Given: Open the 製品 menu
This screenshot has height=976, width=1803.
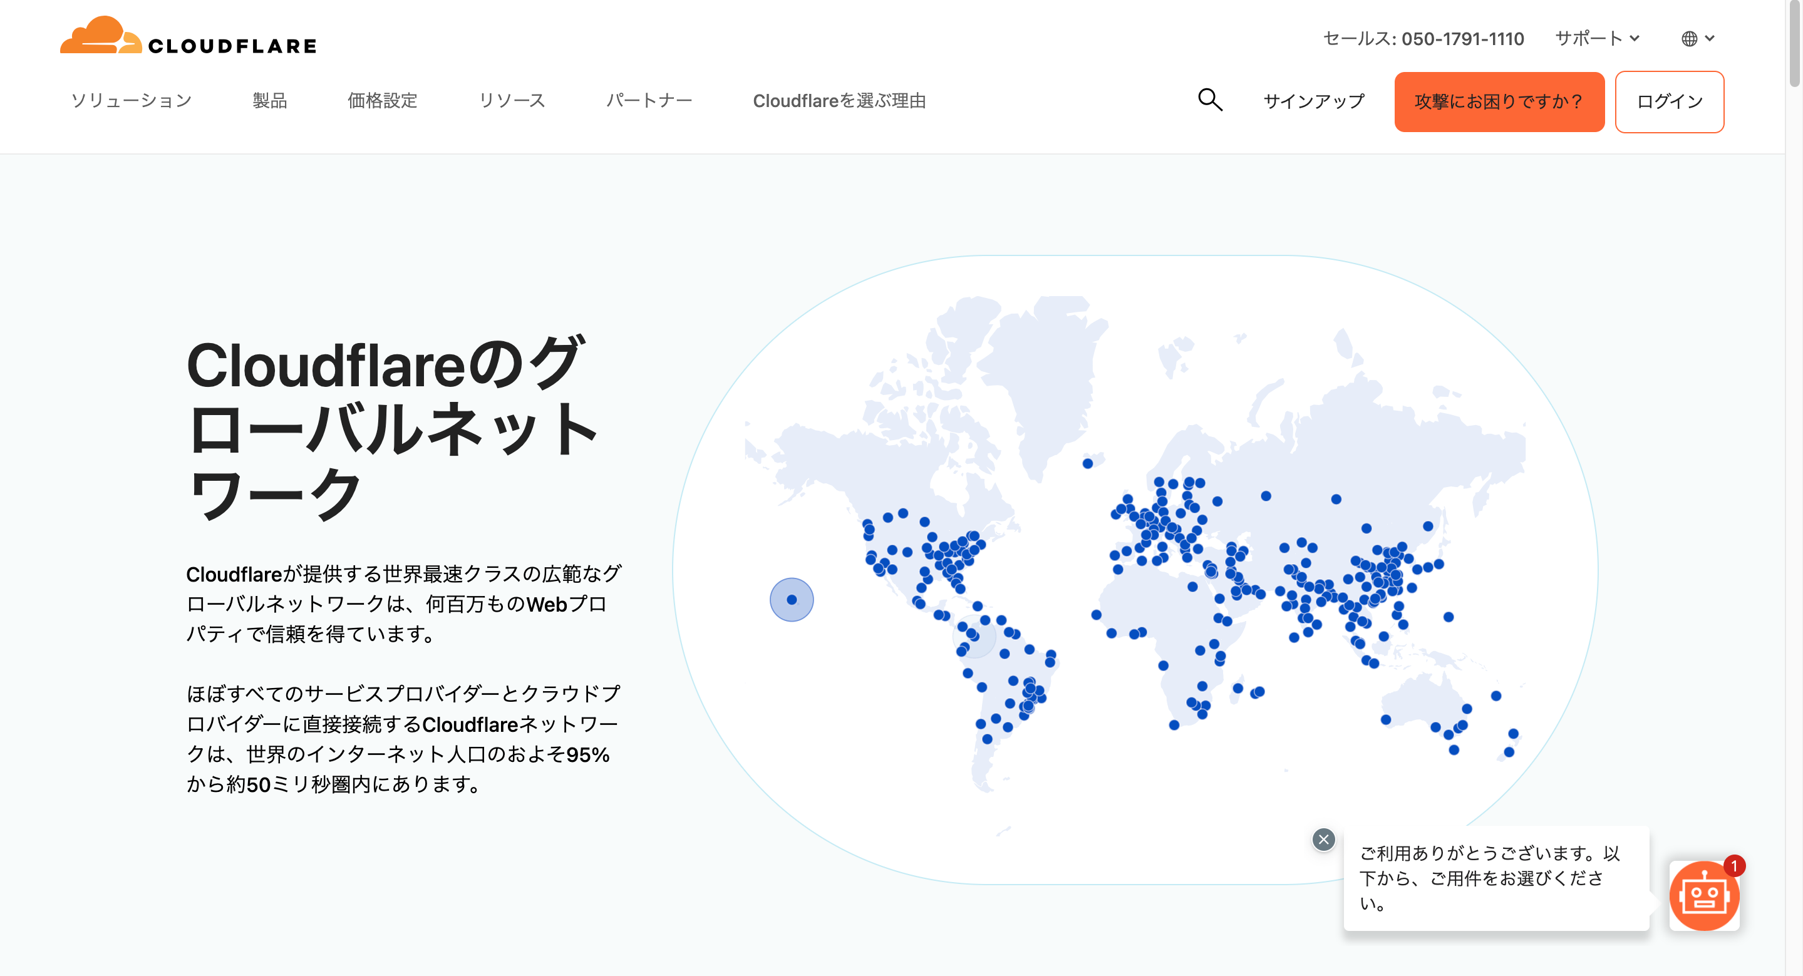Looking at the screenshot, I should (269, 101).
